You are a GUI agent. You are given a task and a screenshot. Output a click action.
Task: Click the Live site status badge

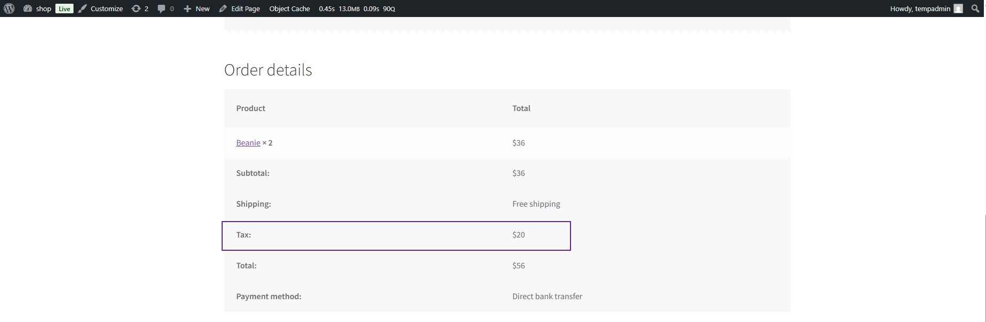(64, 9)
